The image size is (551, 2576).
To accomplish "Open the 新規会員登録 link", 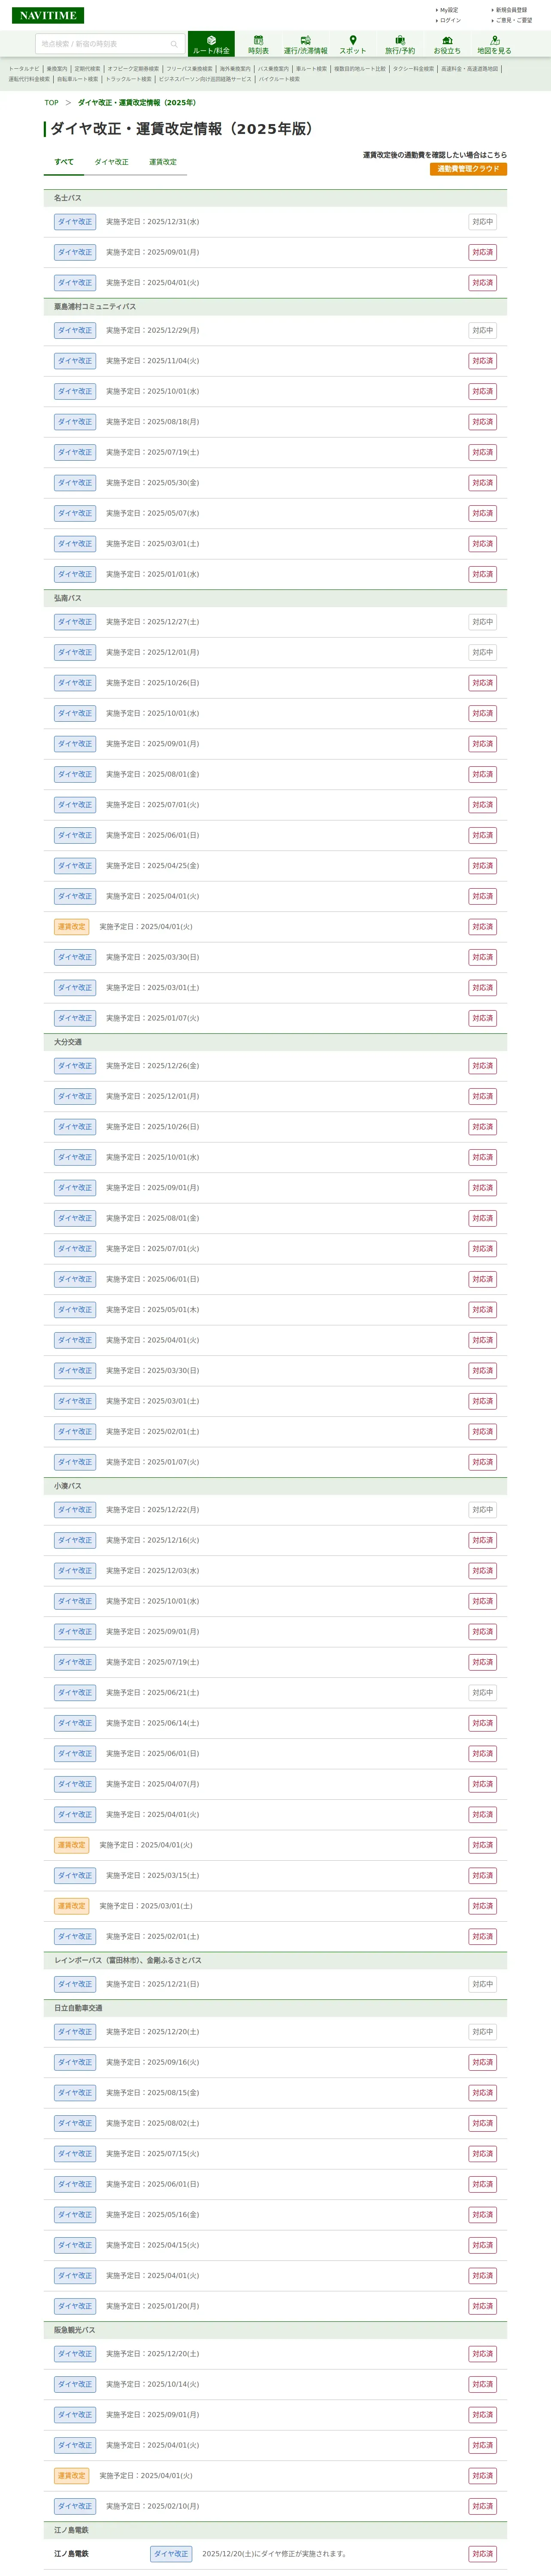I will coord(511,10).
